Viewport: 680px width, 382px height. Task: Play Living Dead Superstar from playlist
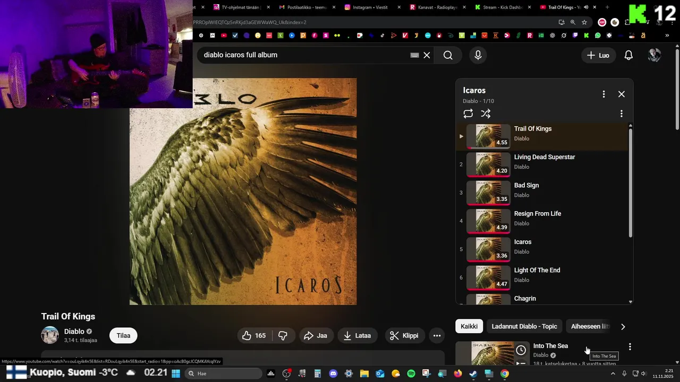542,164
